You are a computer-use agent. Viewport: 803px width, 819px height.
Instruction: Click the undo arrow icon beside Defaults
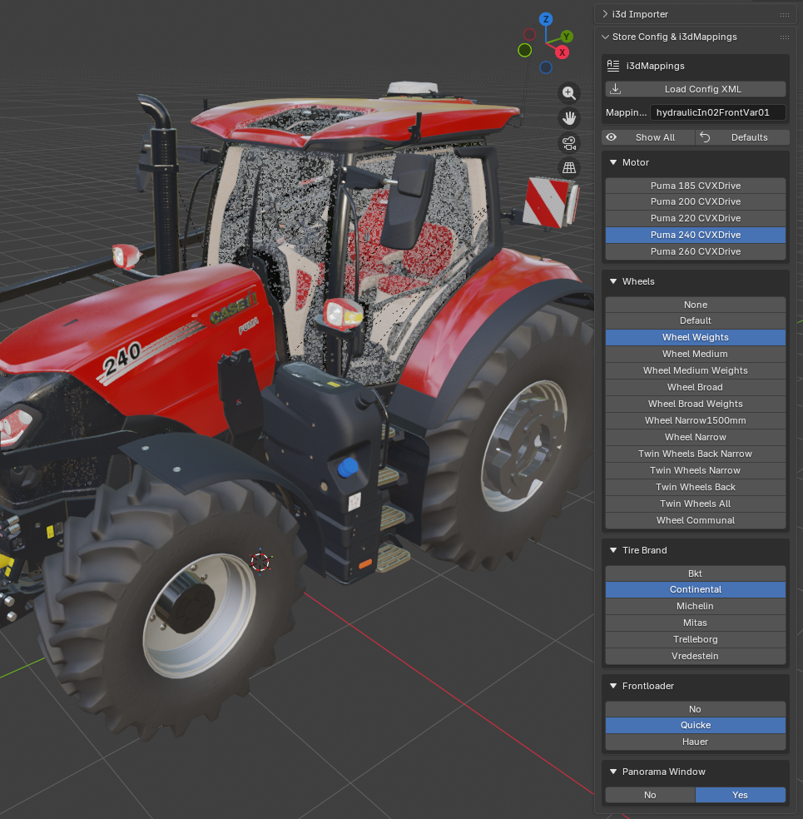pyautogui.click(x=705, y=136)
